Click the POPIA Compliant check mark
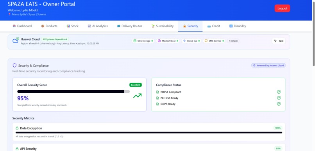315x151 pixels. tap(279, 92)
